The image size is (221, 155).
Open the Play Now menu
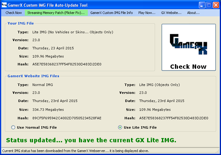click(147, 13)
